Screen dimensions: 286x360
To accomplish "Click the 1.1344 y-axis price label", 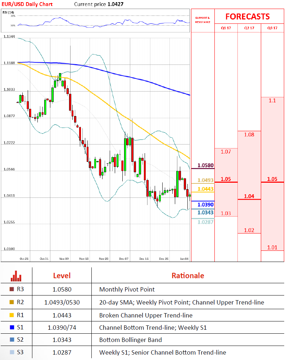I will (x=9, y=36).
